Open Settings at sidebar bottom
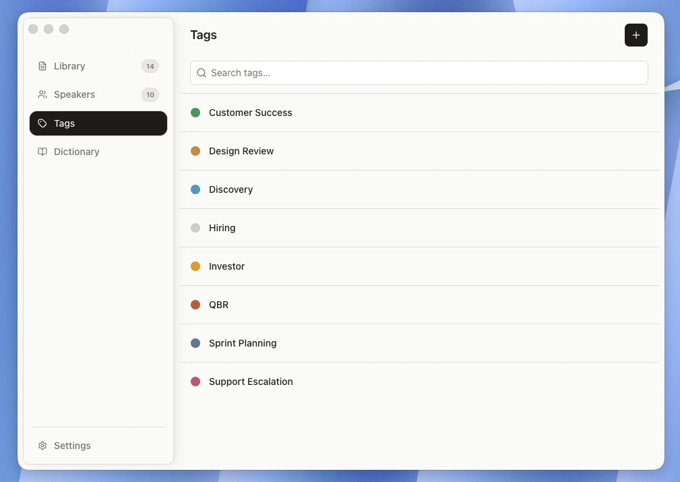This screenshot has height=482, width=680. (98, 446)
